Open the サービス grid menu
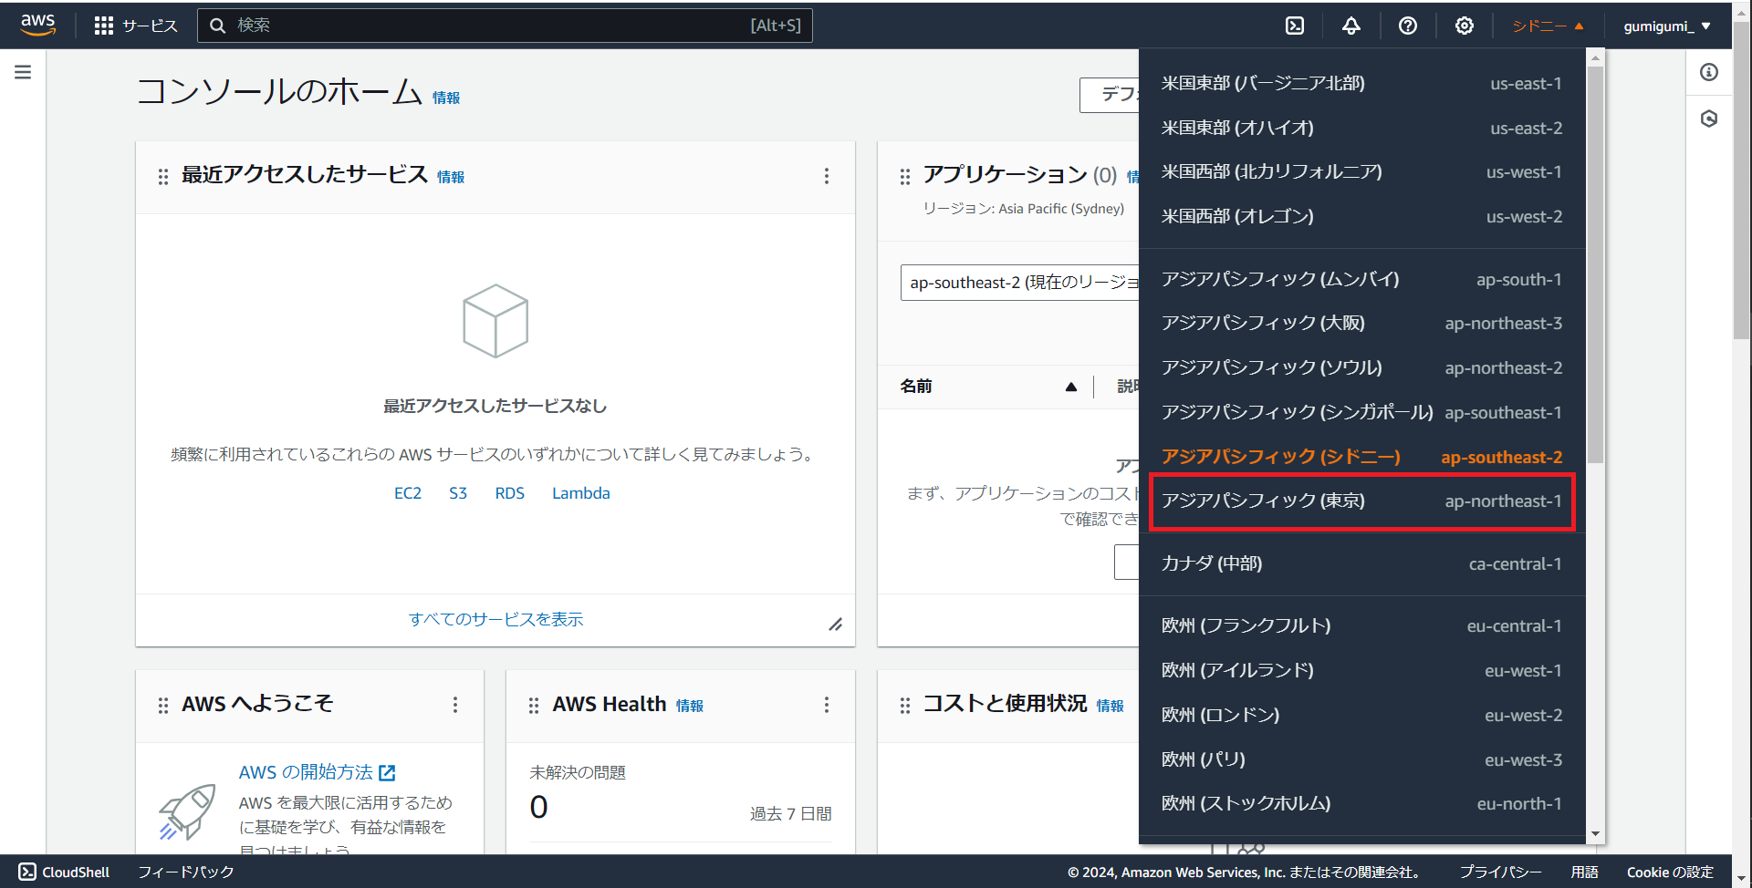 136,25
